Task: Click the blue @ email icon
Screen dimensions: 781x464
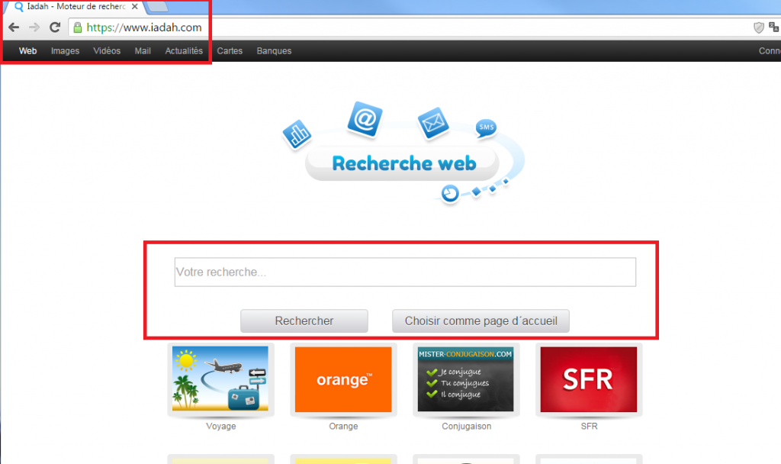Action: coord(365,120)
